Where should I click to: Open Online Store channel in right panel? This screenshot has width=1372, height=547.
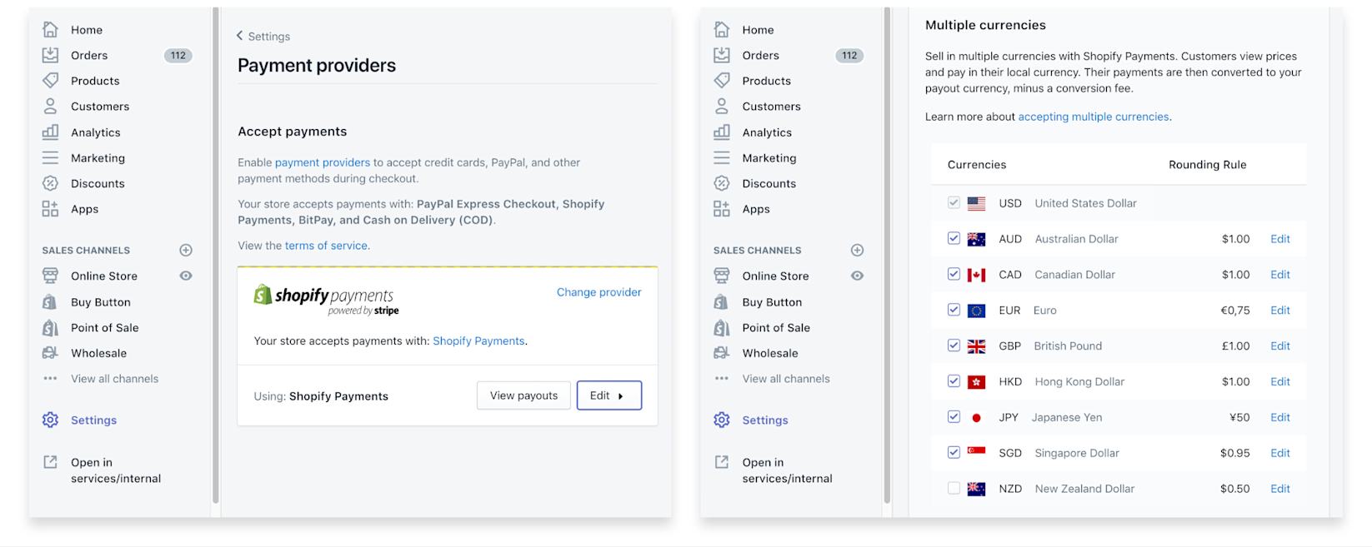click(775, 276)
